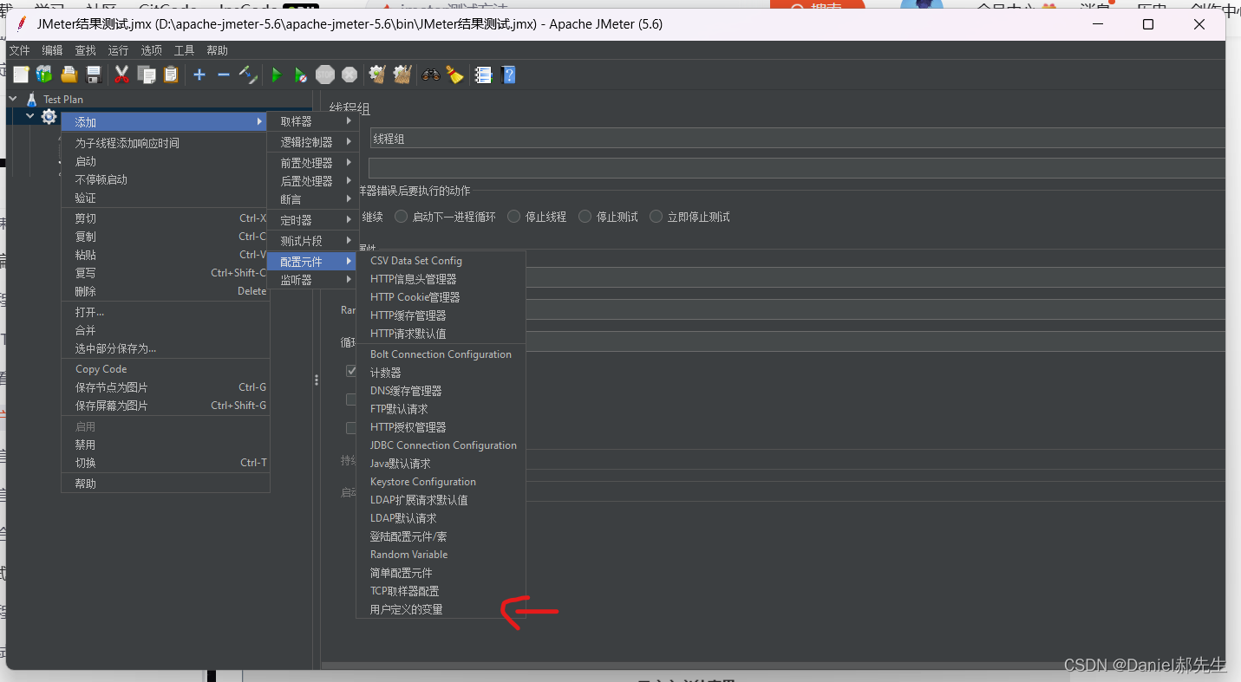Click the Copy toolbar icon

click(147, 75)
